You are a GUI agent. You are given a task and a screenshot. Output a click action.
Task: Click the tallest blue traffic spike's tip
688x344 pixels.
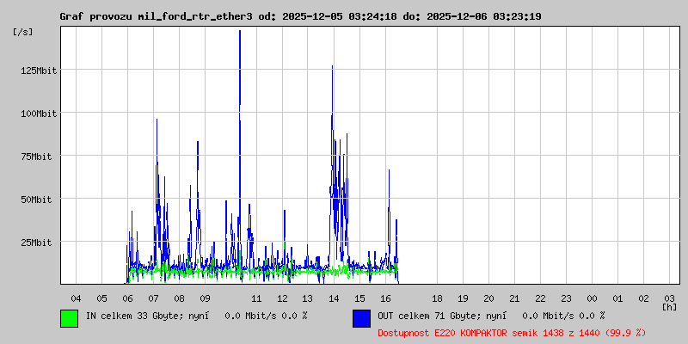240,31
